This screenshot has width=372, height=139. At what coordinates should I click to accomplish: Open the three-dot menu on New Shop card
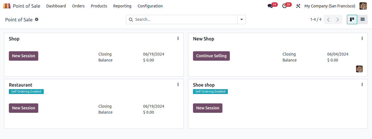pos(362,38)
